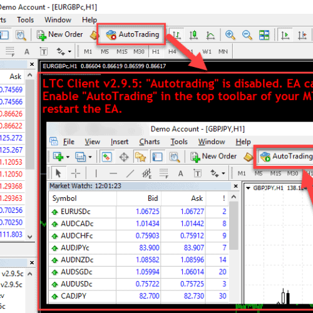Switch chart to bar chart icon
Viewport: 313px width, 313px height.
coord(177,35)
